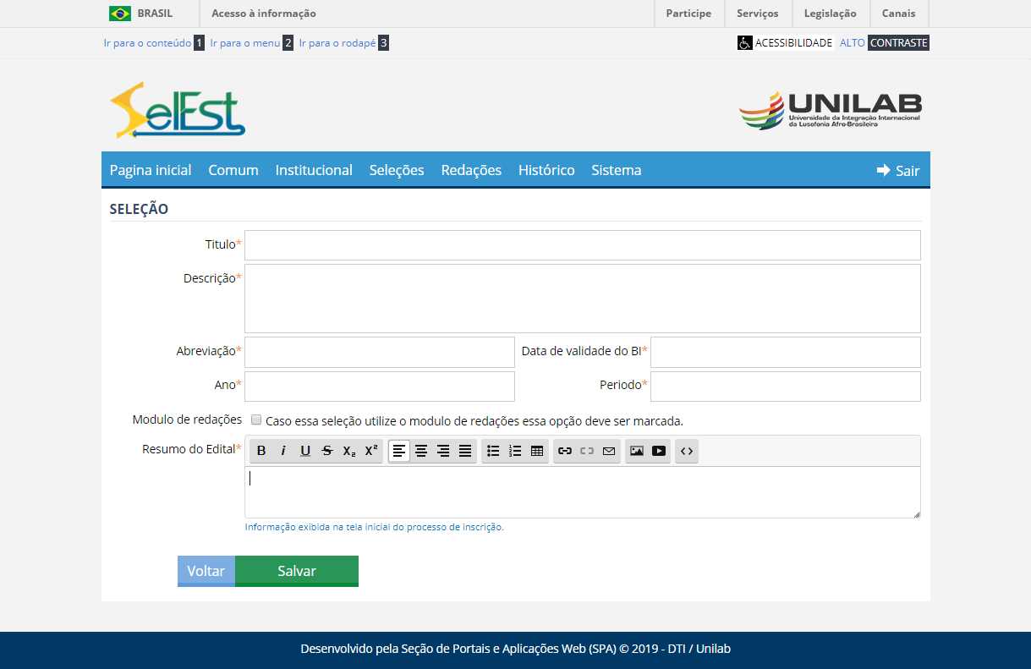Screen dimensions: 1031x669
Task: Enable the Modulo de redações checkbox
Action: tap(256, 419)
